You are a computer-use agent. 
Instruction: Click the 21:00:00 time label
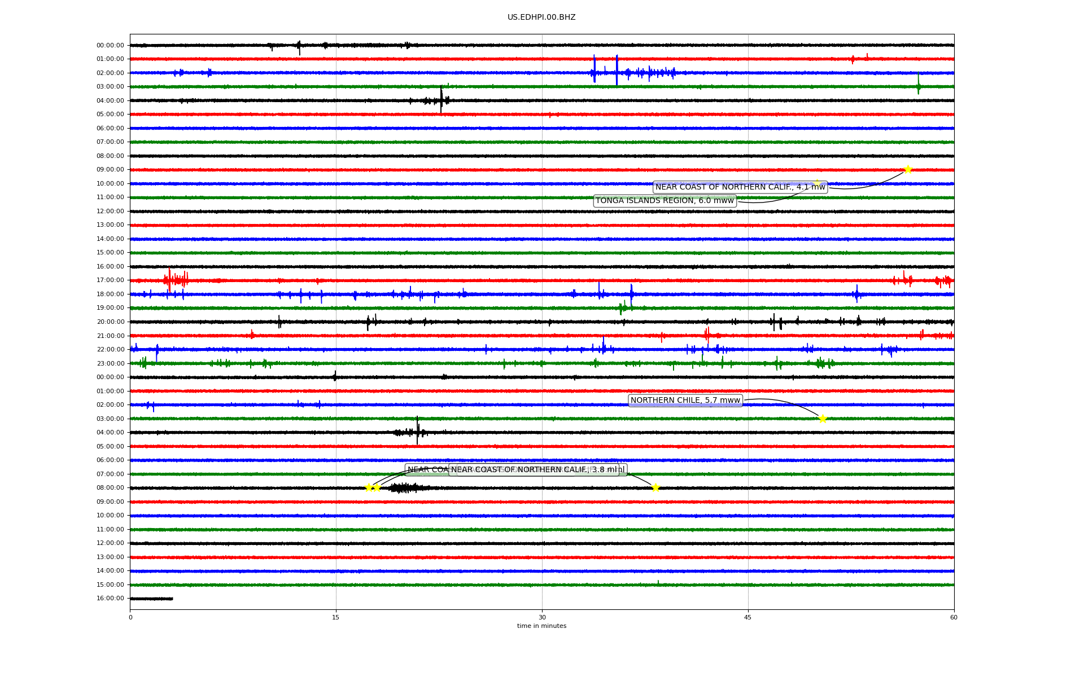pos(110,336)
